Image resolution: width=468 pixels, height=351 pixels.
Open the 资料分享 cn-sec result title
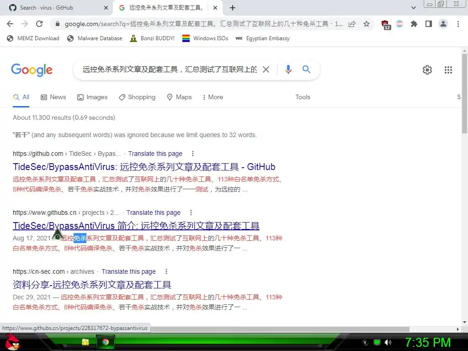tap(92, 285)
